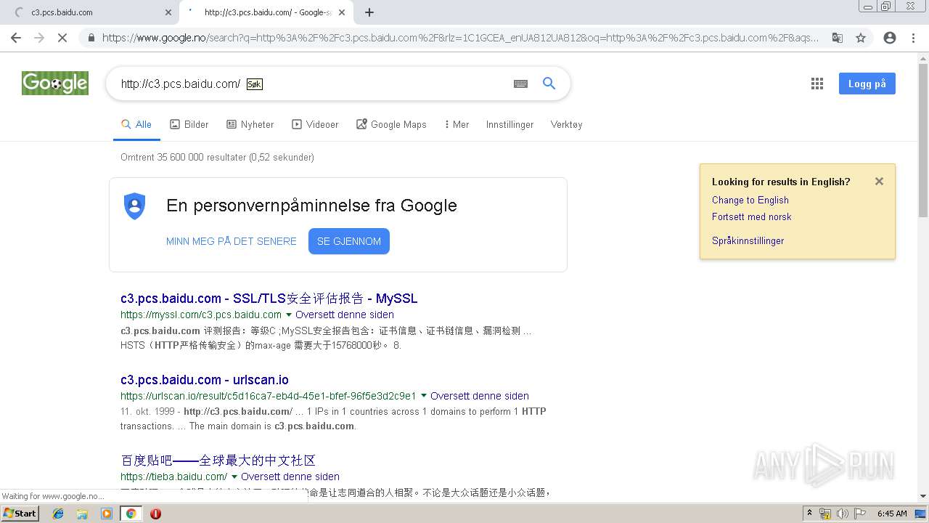The height and width of the screenshot is (523, 929).
Task: Click the Action Center flag tray icon
Action: (860, 514)
